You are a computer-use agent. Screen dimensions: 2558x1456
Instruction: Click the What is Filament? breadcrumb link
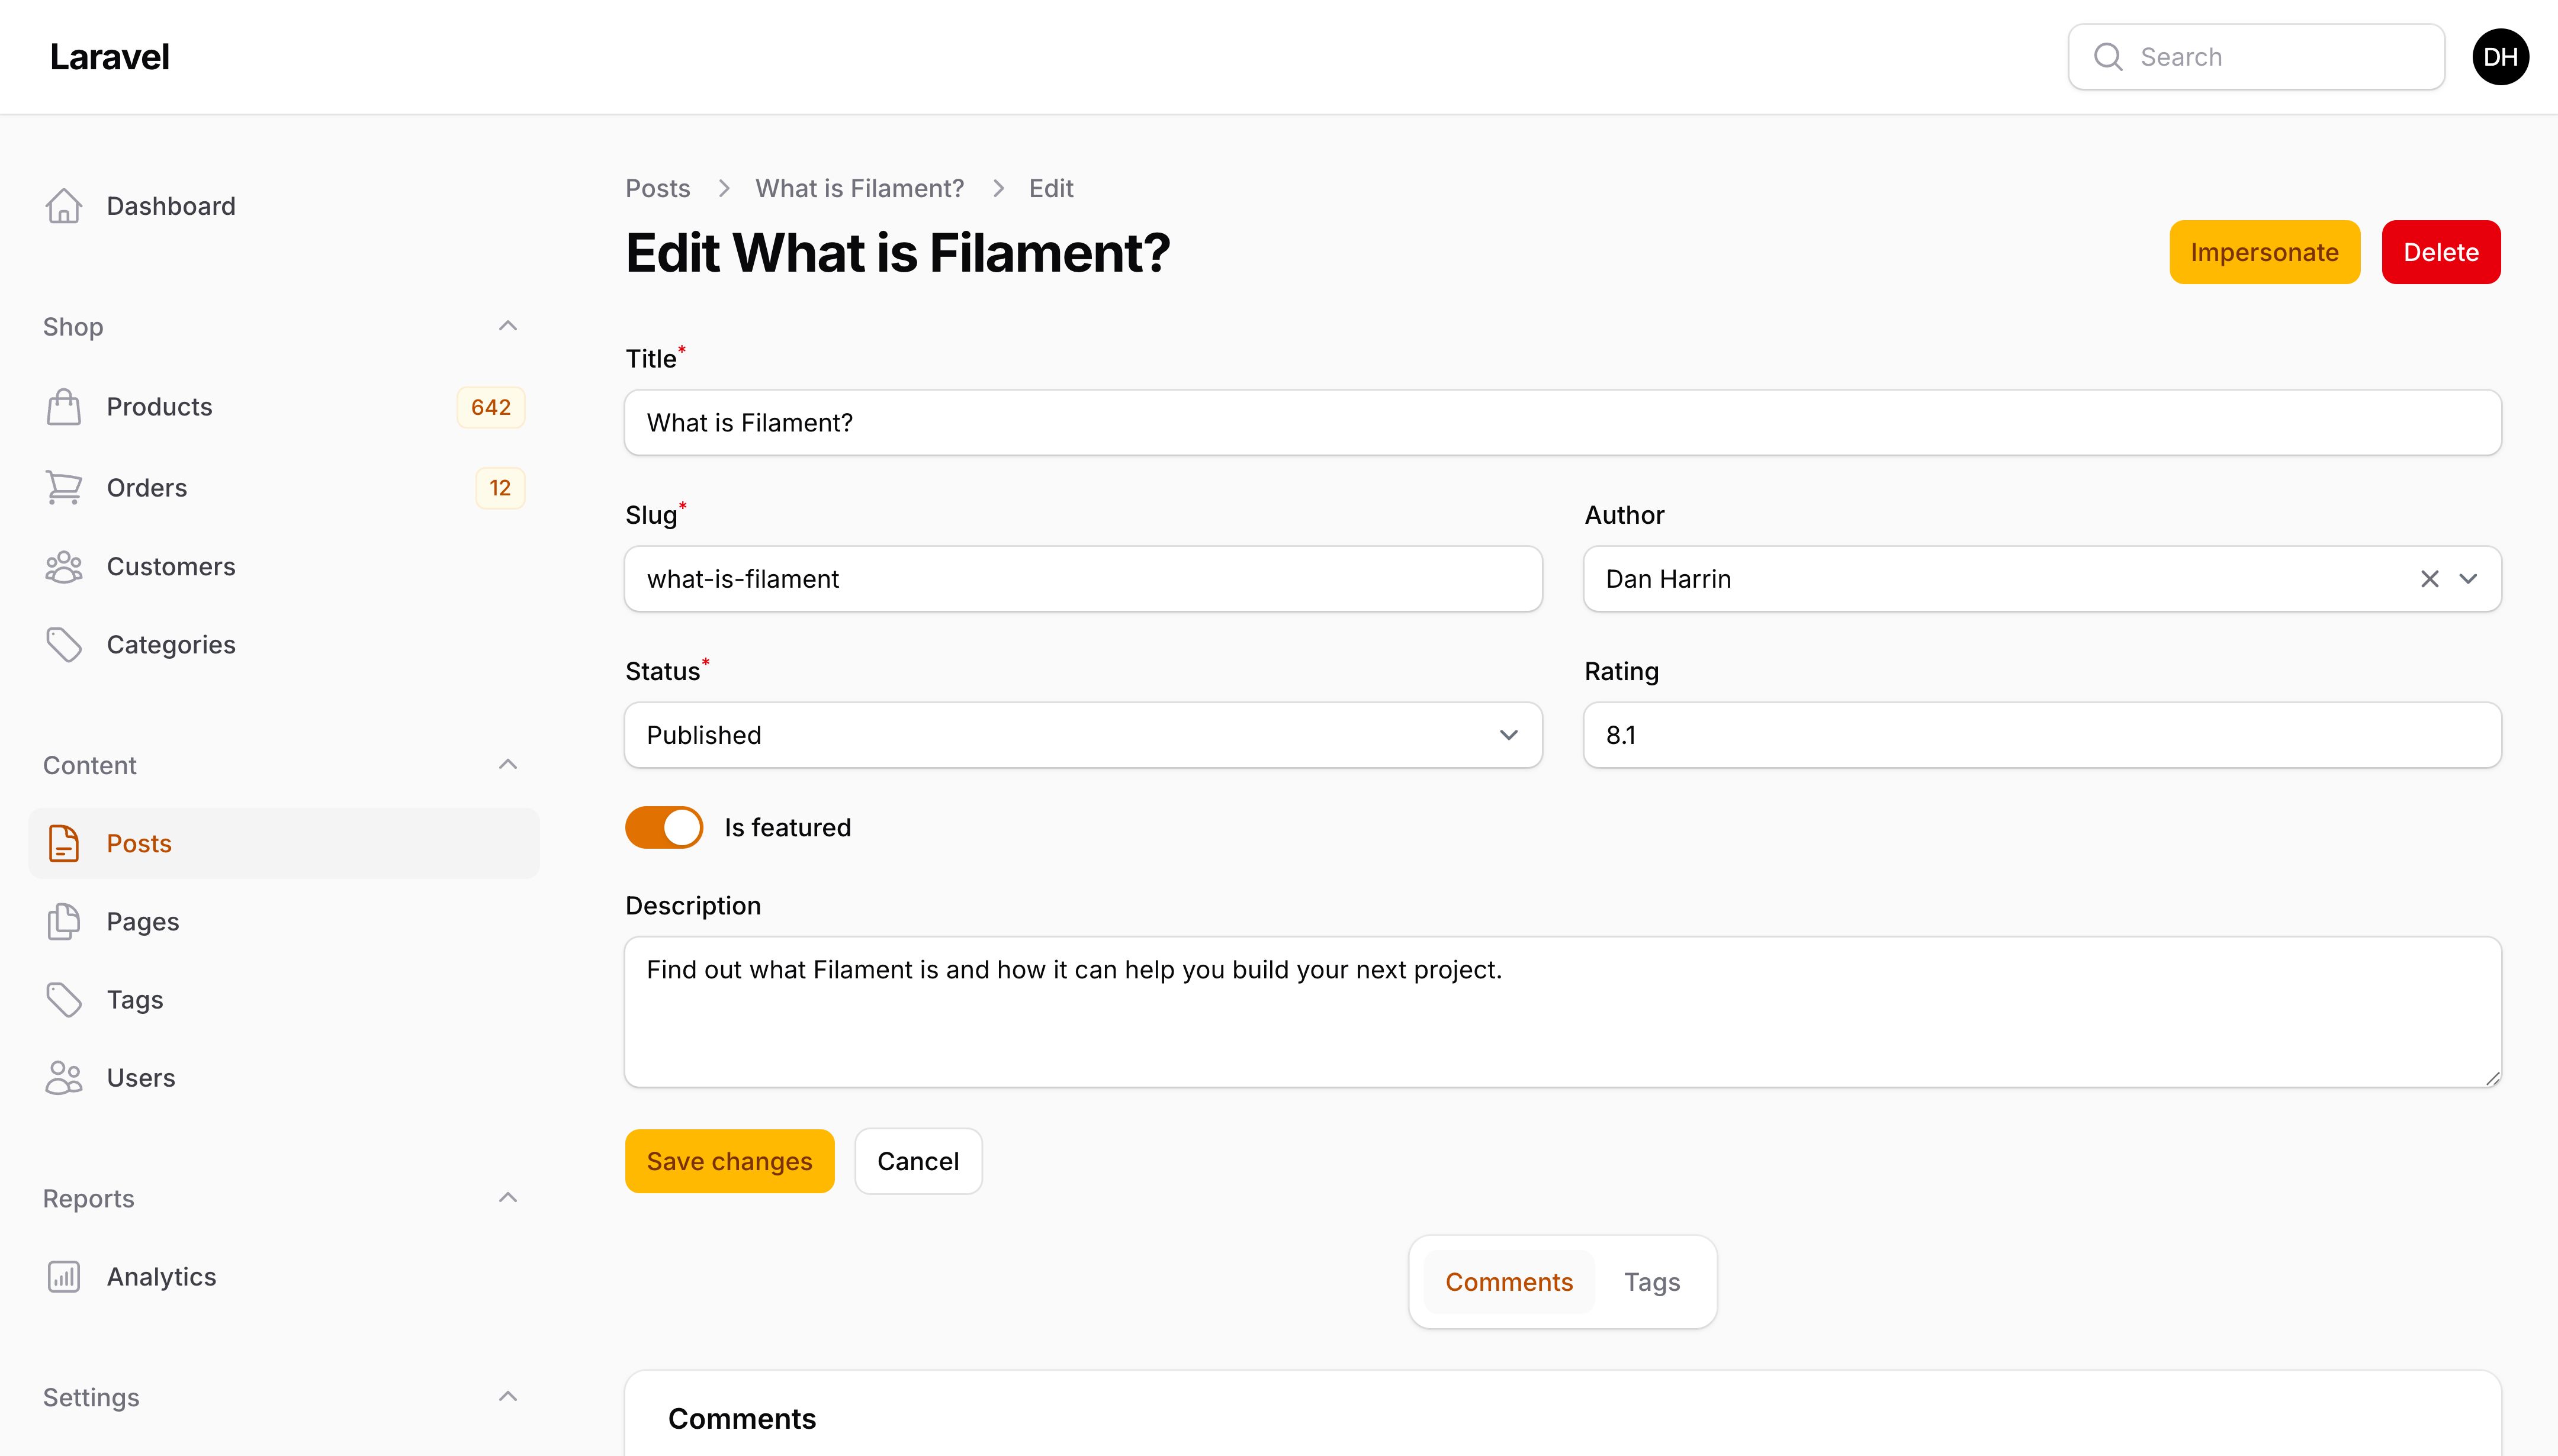coord(859,189)
